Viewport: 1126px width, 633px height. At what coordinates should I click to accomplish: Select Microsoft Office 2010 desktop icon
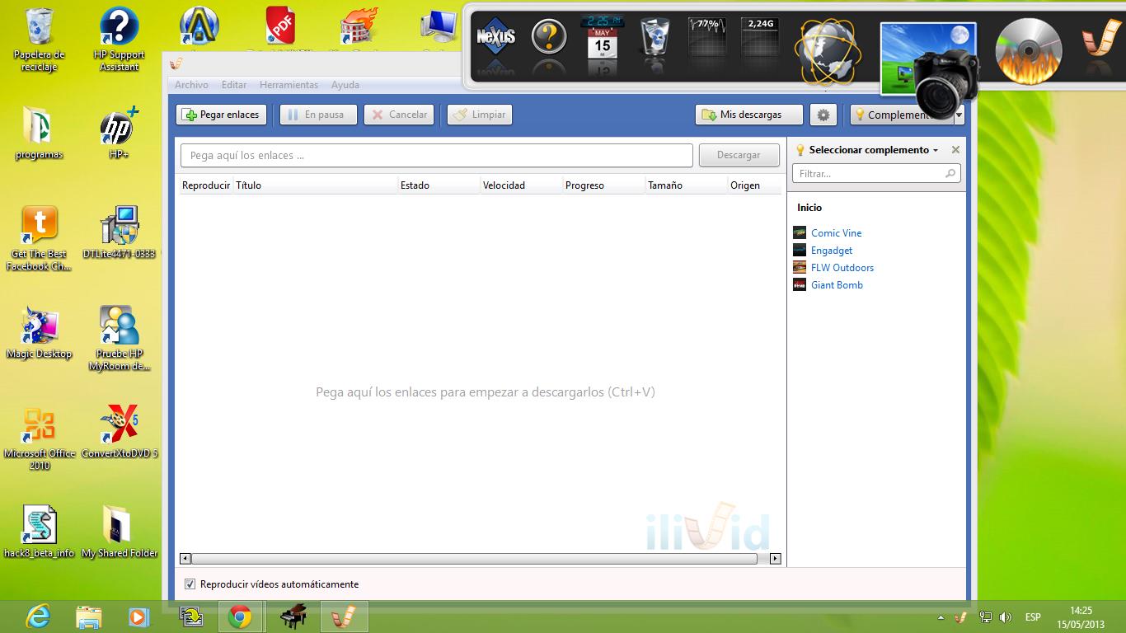(40, 438)
